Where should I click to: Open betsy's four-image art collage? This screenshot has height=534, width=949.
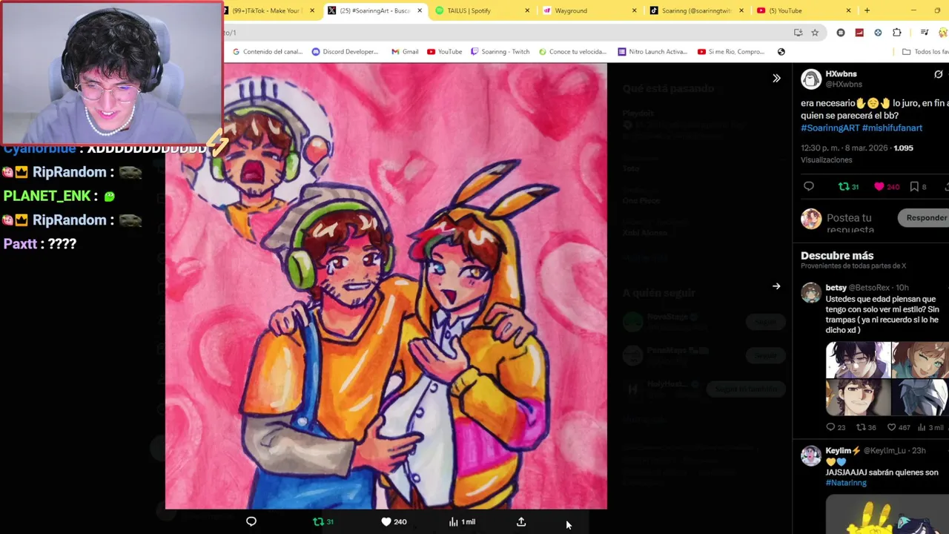pos(887,378)
